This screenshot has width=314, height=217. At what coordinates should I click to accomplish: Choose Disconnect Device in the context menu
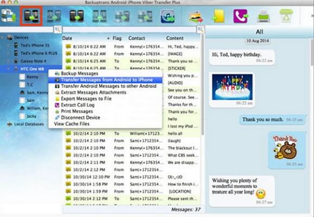click(105, 118)
